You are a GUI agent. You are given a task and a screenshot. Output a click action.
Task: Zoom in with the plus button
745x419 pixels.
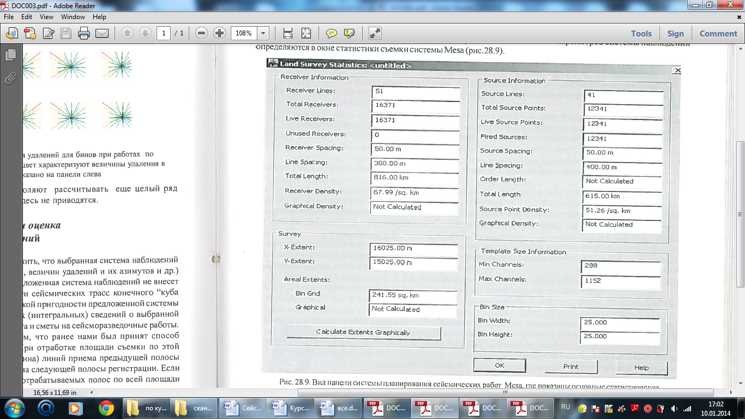click(x=219, y=33)
